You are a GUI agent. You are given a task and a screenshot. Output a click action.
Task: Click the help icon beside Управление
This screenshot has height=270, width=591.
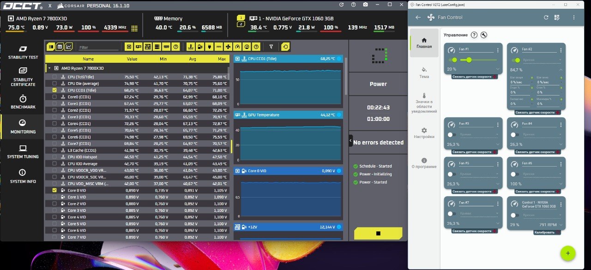[474, 35]
